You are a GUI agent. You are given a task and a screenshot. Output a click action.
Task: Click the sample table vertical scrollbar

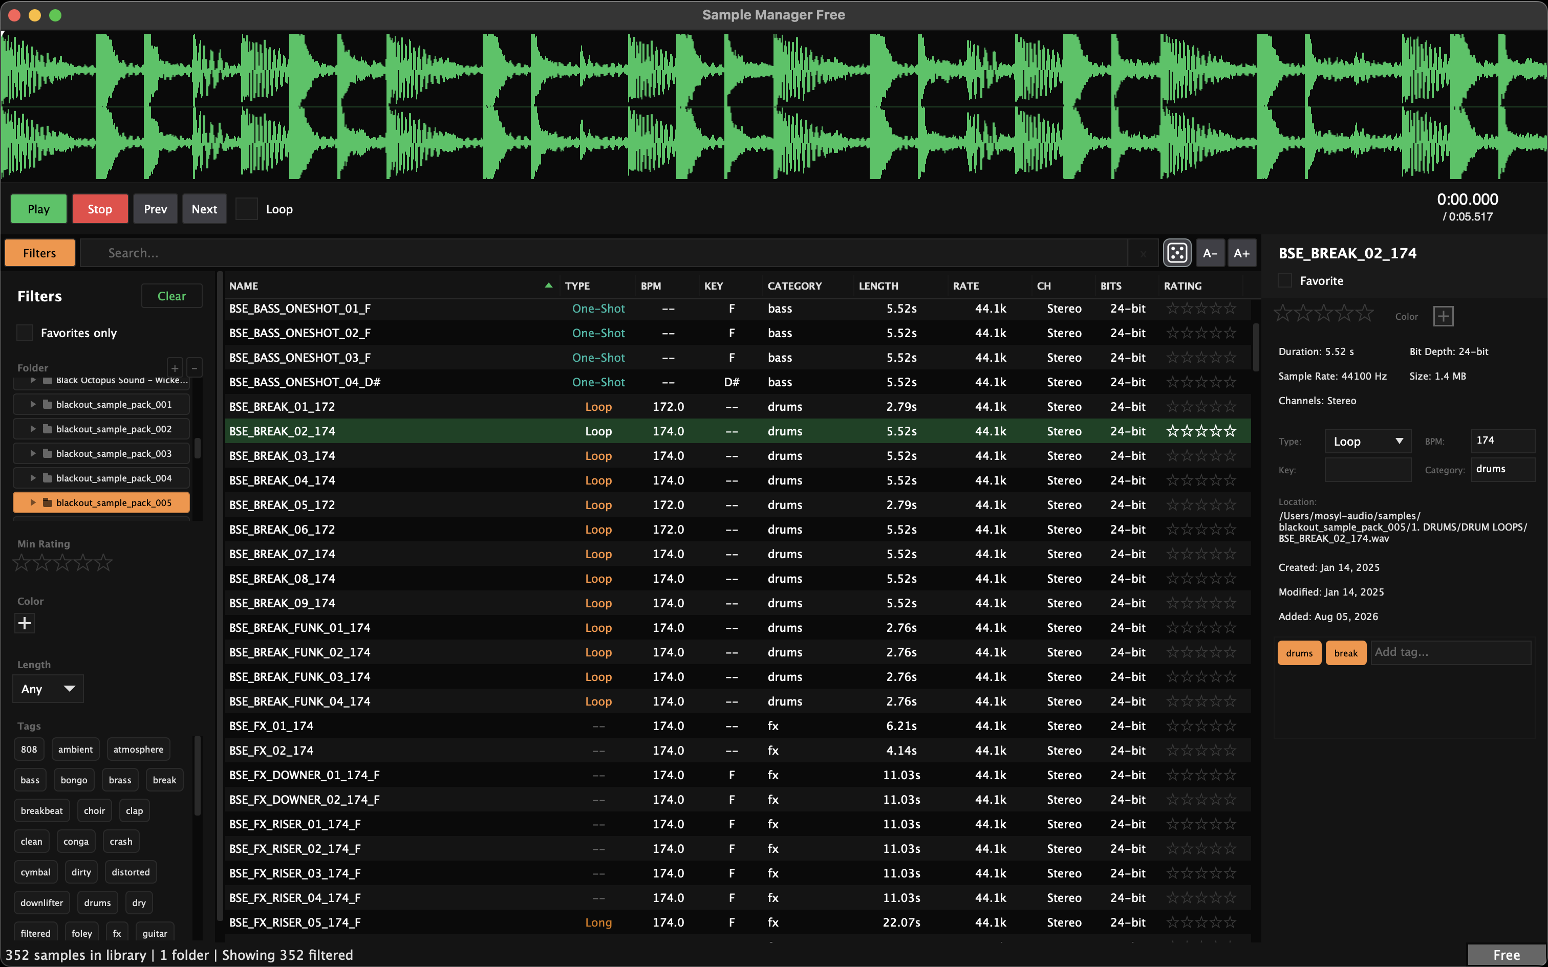(x=1256, y=347)
